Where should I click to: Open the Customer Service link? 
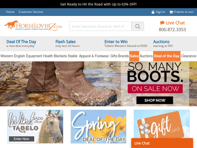point(31,12)
